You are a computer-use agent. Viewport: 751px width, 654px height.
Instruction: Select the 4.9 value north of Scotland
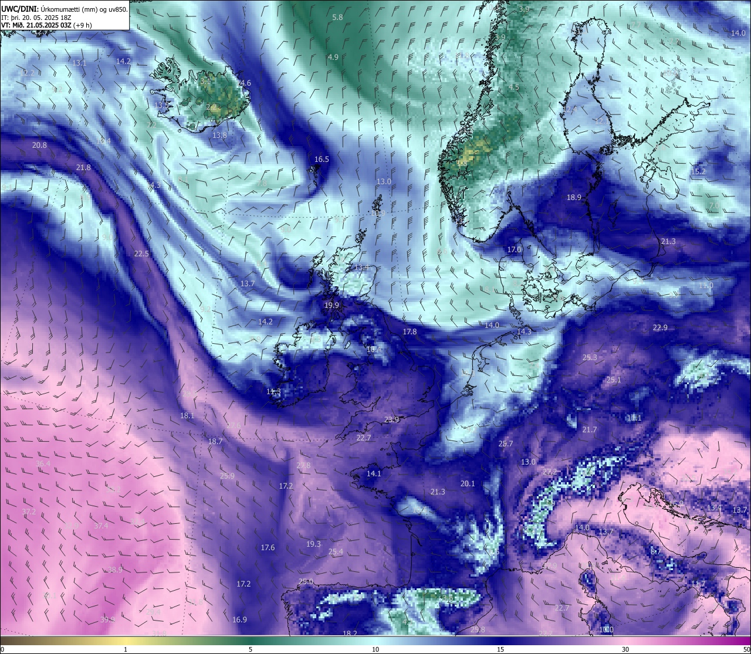[x=333, y=57]
